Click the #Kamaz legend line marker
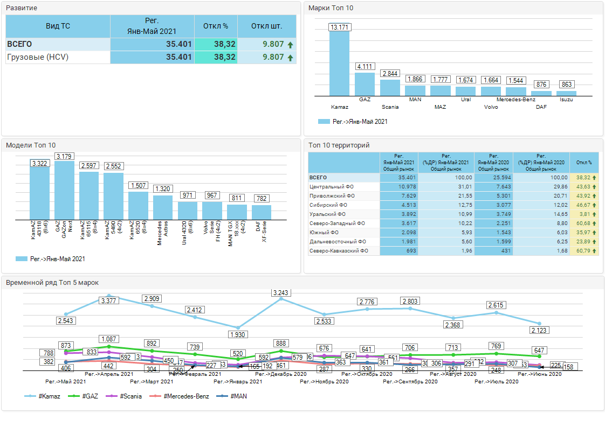This screenshot has height=427, width=605. 31,396
